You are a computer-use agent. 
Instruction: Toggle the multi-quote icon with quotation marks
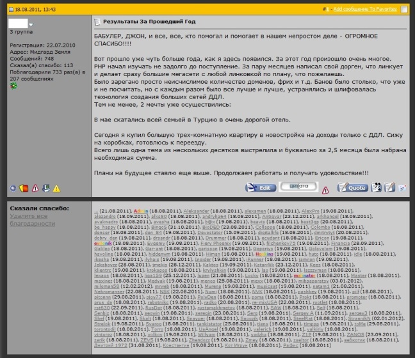pyautogui.click(x=376, y=187)
